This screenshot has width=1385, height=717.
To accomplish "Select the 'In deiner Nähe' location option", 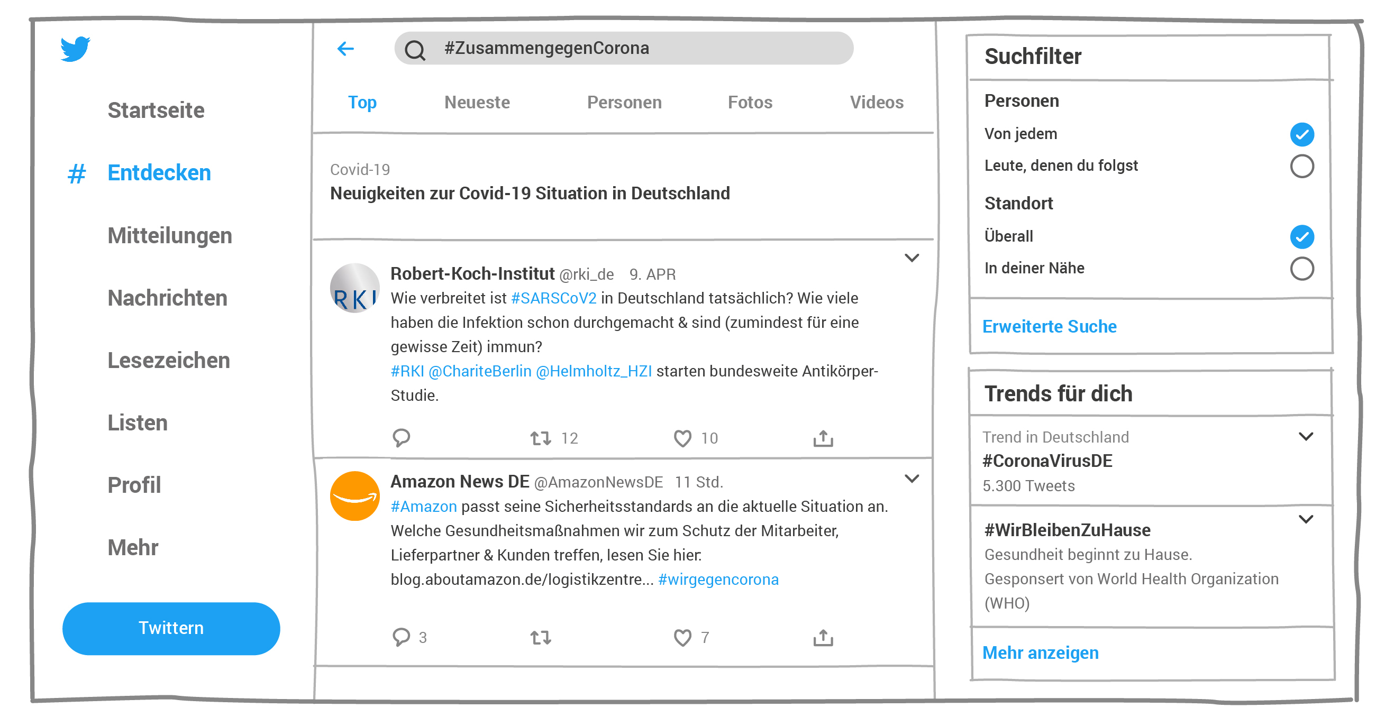I will [x=1301, y=268].
